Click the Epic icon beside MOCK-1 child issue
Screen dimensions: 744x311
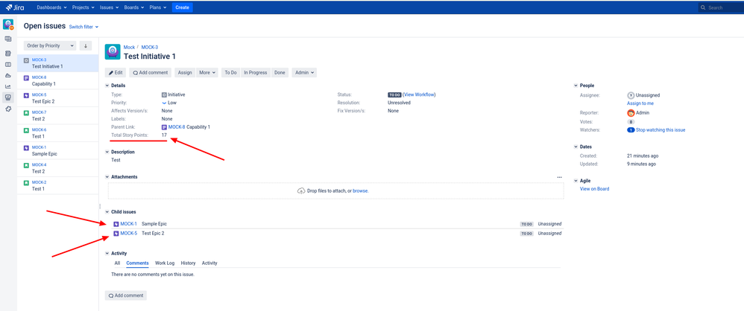[116, 224]
